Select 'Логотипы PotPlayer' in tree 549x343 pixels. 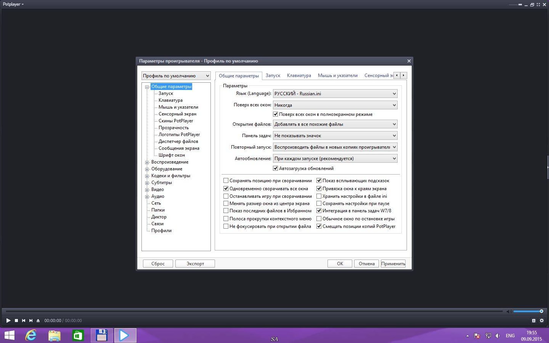pos(179,135)
